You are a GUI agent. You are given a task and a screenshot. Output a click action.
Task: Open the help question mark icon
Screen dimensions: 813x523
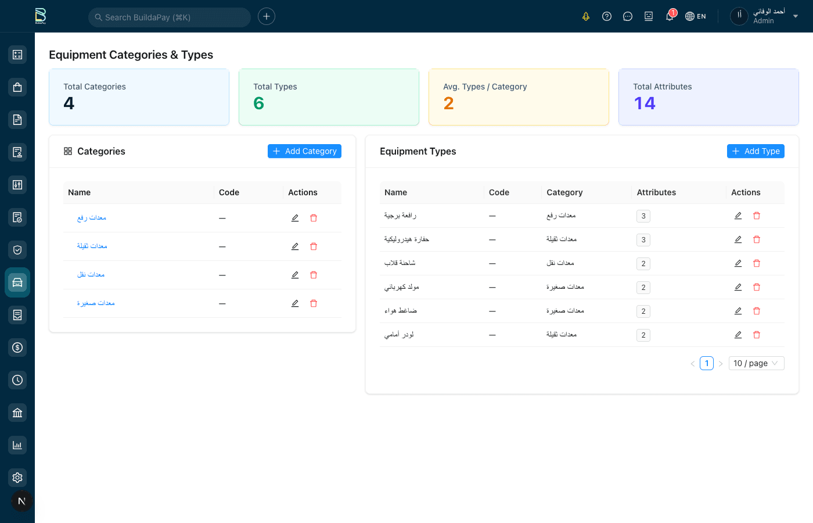pyautogui.click(x=607, y=16)
